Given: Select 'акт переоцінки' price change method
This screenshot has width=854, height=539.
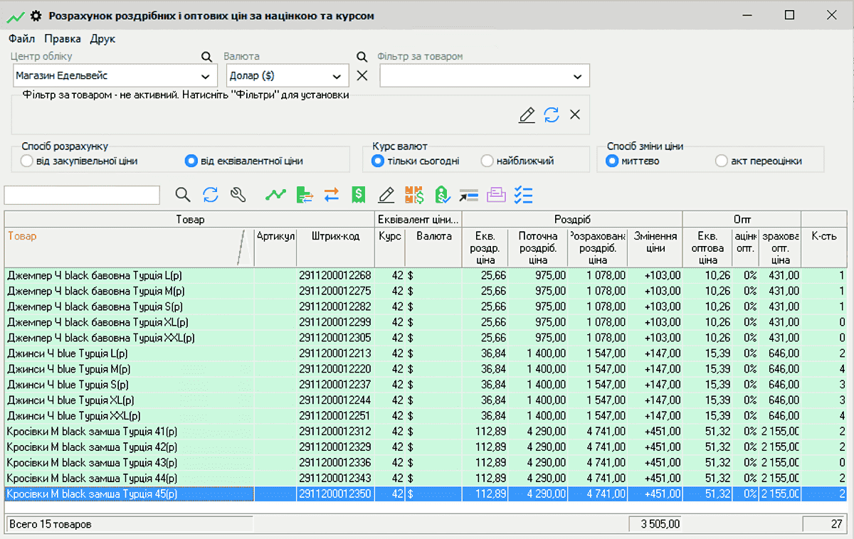Looking at the screenshot, I should (x=722, y=161).
